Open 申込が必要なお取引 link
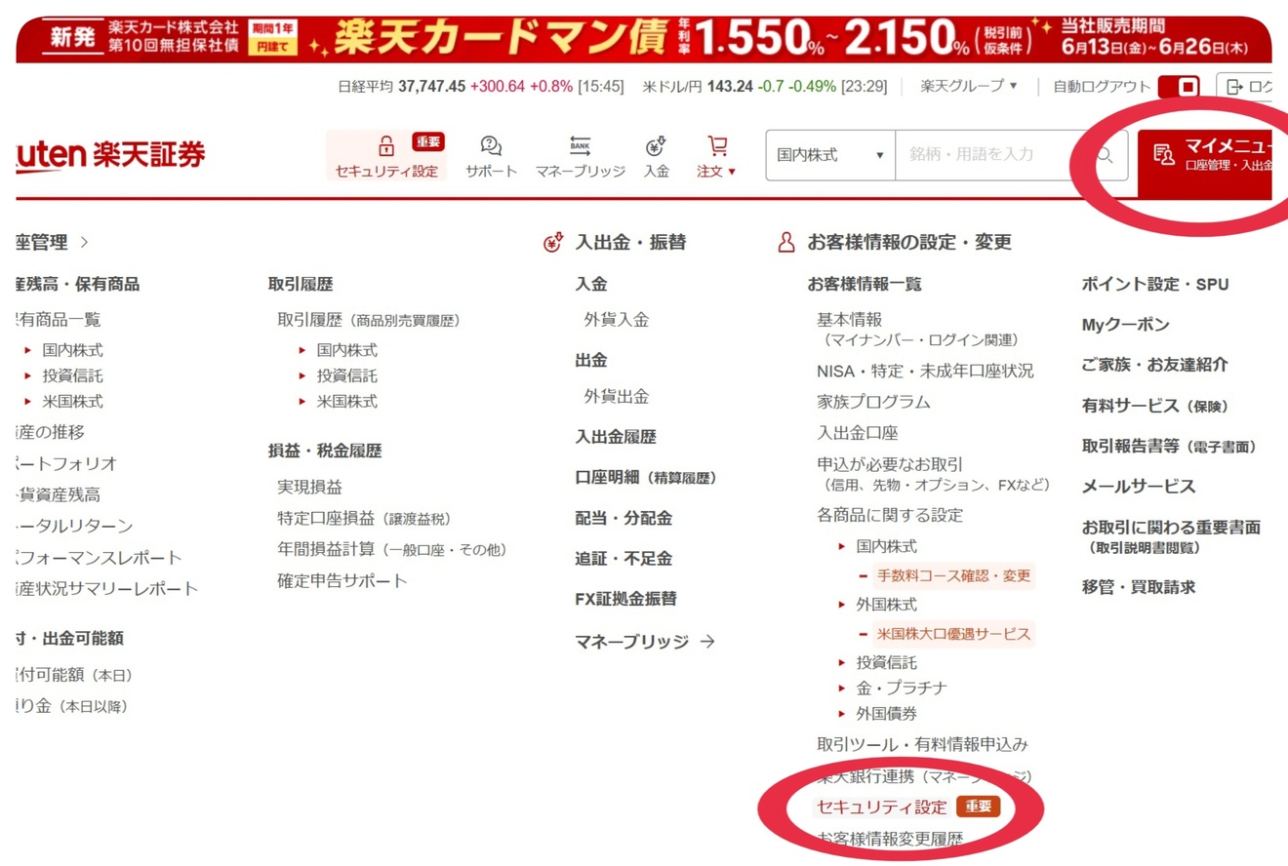 click(x=890, y=464)
